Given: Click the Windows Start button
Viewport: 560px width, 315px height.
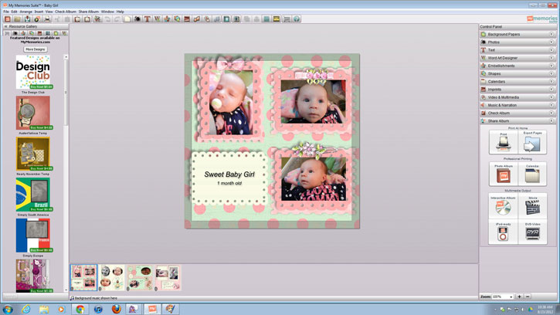Looking at the screenshot, I should (8, 309).
